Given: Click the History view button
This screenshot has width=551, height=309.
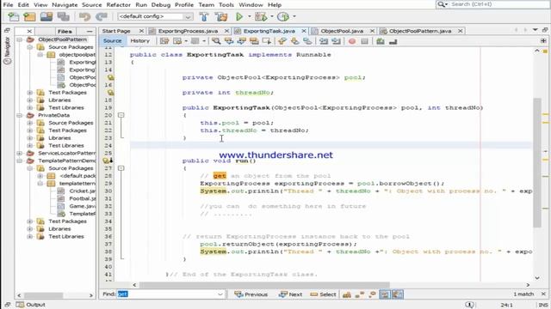Looking at the screenshot, I should coord(139,41).
